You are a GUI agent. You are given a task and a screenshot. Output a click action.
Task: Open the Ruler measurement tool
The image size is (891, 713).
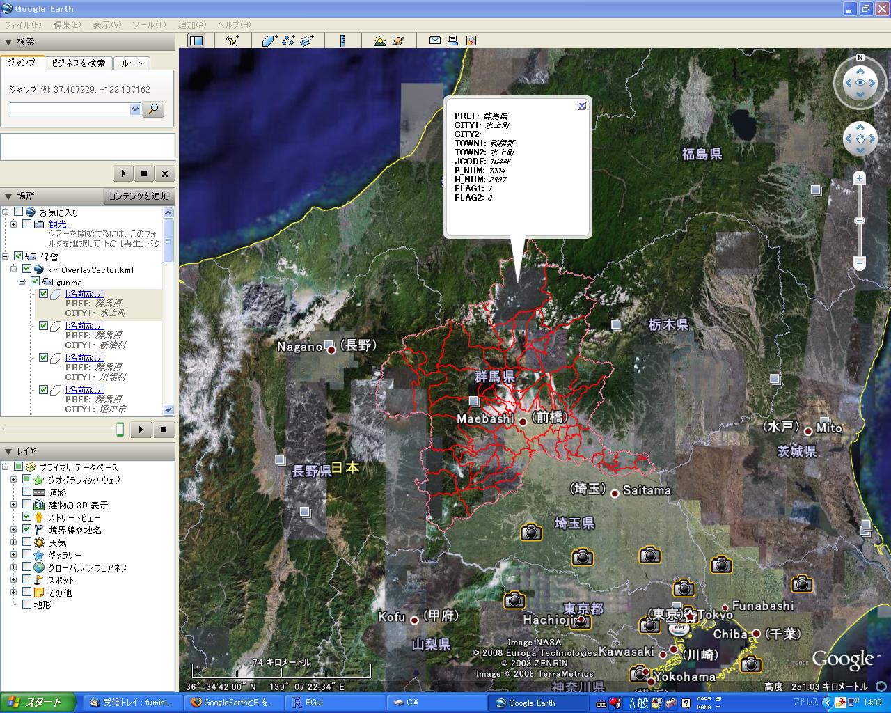(342, 40)
